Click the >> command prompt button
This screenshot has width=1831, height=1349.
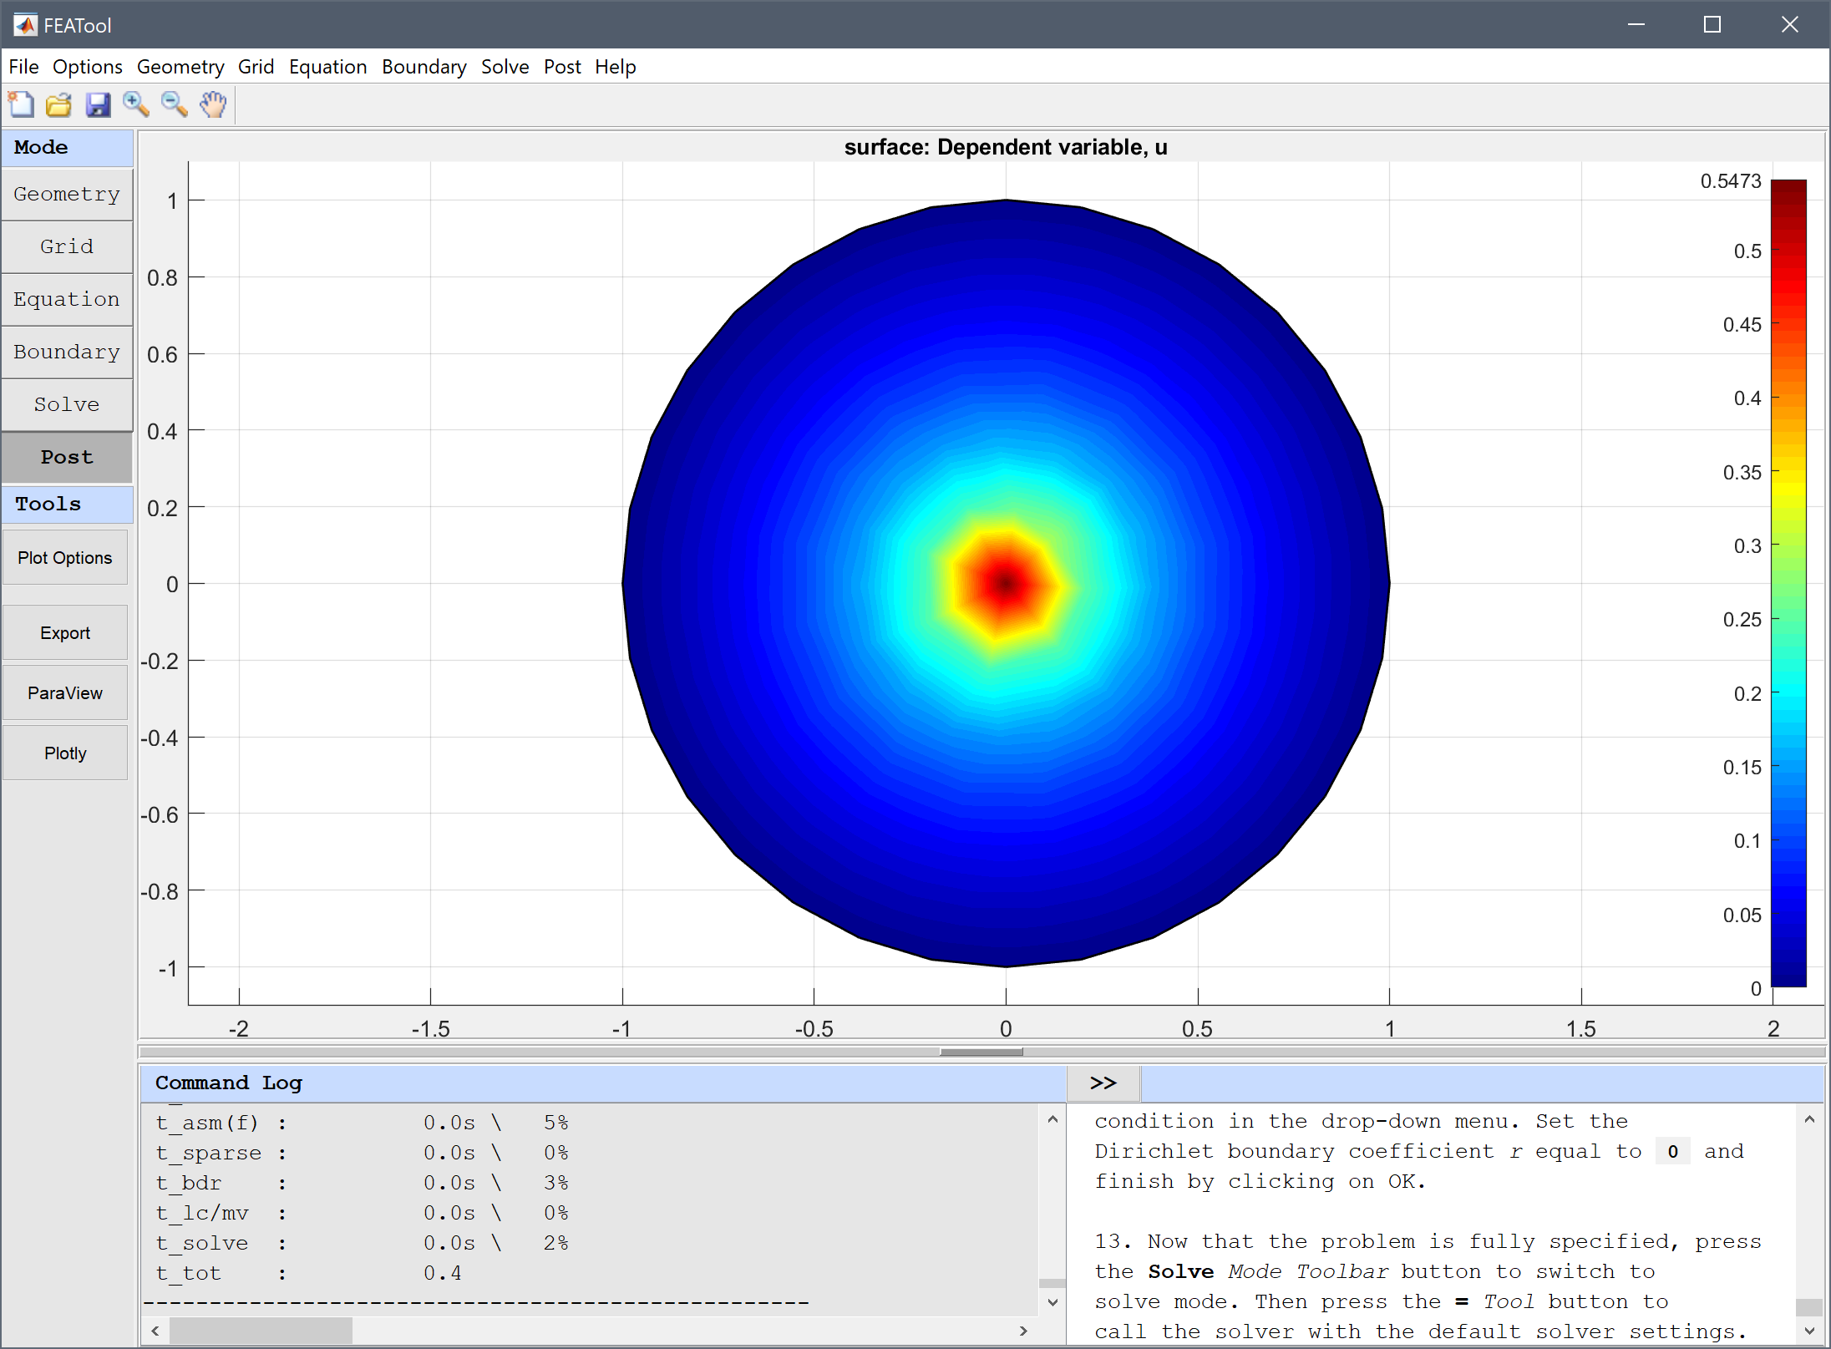tap(1103, 1083)
